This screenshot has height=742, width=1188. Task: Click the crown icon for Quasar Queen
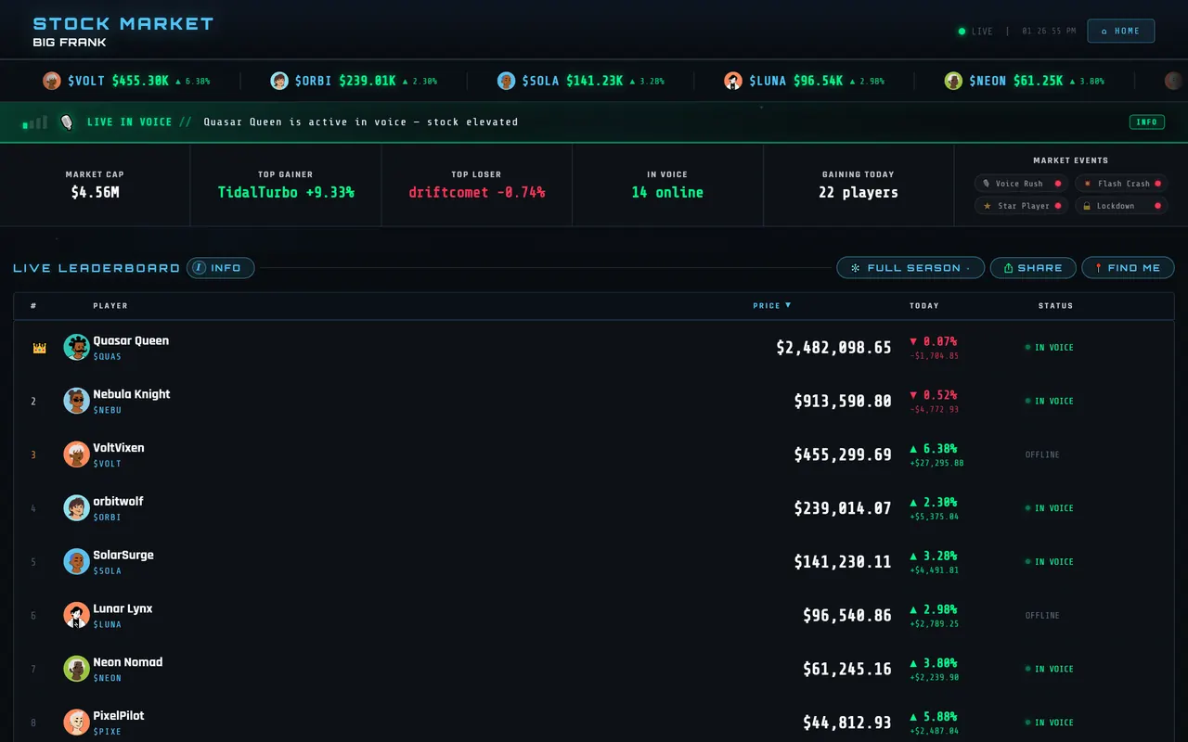(39, 348)
